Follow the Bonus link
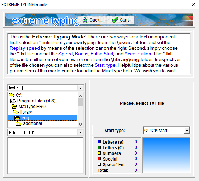Image resolution: width=199 pixels, height=181 pixels. (82, 54)
